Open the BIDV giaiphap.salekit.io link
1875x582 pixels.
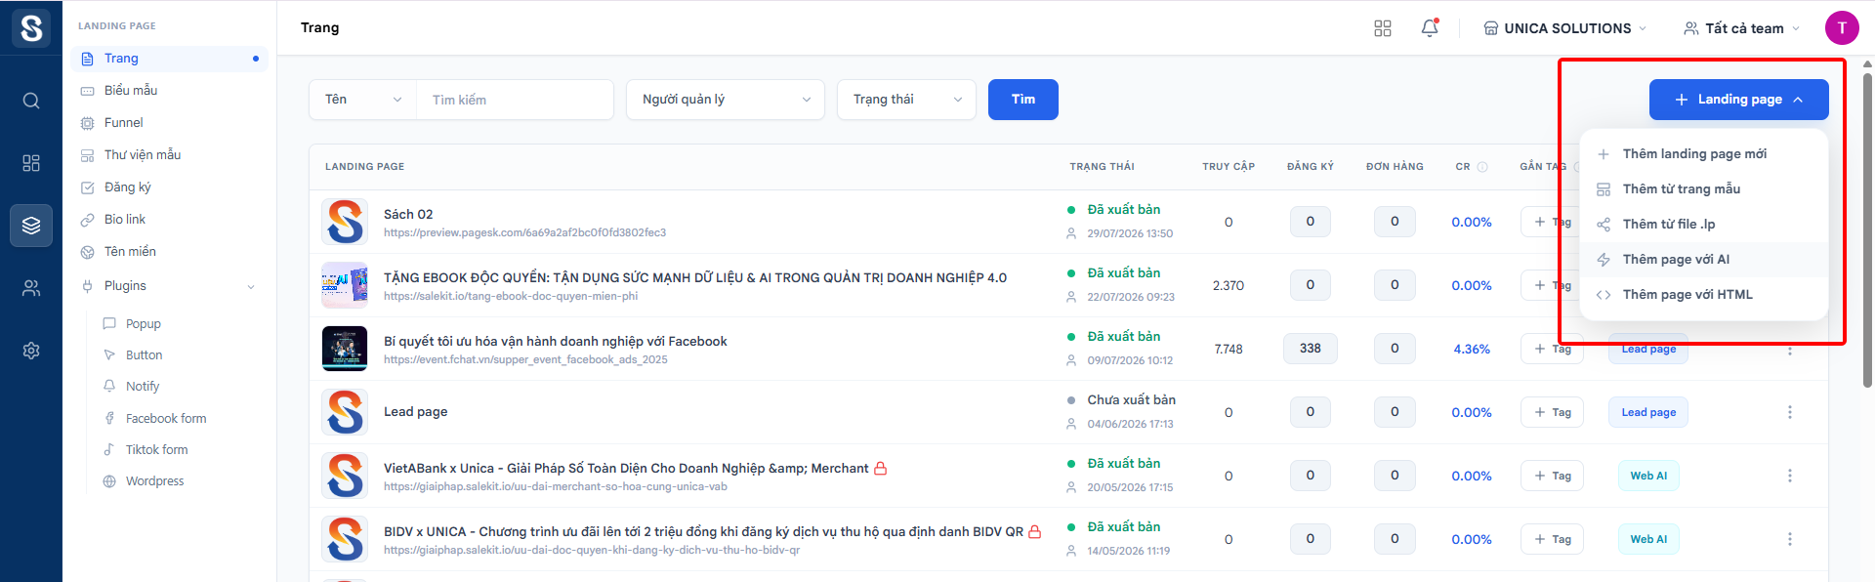pyautogui.click(x=592, y=550)
